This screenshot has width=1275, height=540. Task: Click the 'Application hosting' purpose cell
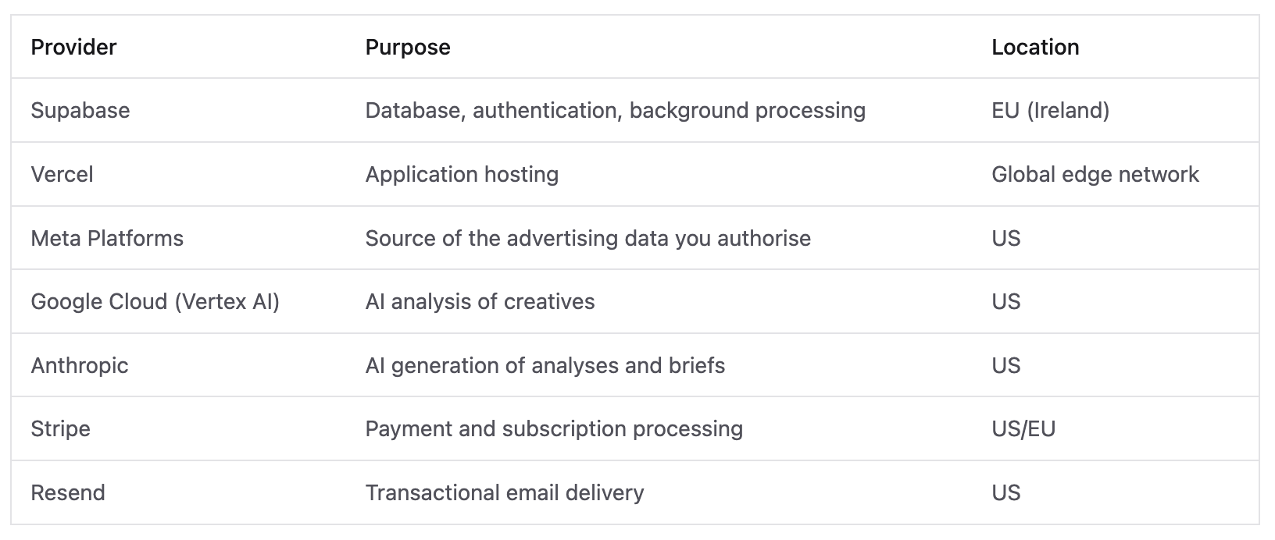(462, 174)
